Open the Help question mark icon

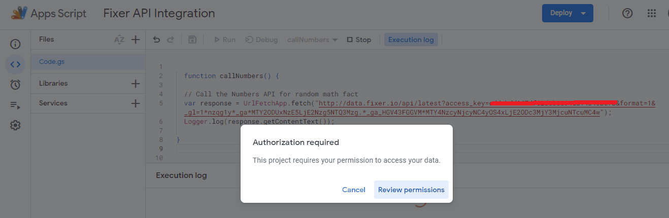(627, 13)
